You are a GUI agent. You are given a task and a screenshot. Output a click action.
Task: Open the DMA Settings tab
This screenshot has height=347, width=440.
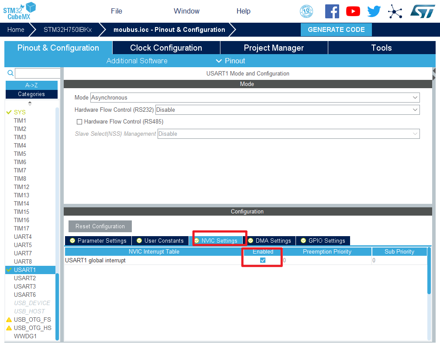coord(269,240)
